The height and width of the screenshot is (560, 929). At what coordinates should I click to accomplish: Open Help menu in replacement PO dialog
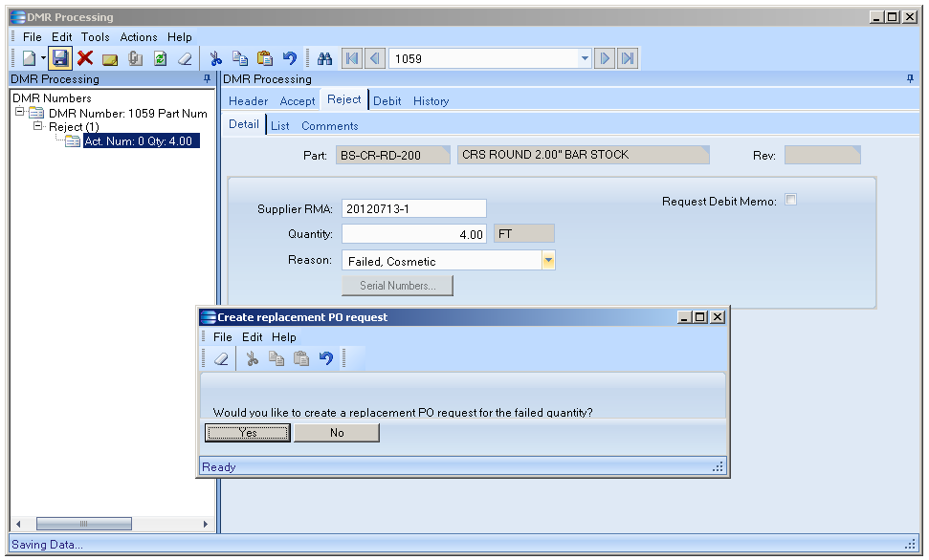(x=284, y=336)
